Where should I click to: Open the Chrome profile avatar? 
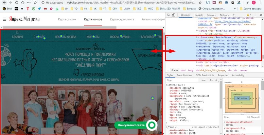click(254, 3)
